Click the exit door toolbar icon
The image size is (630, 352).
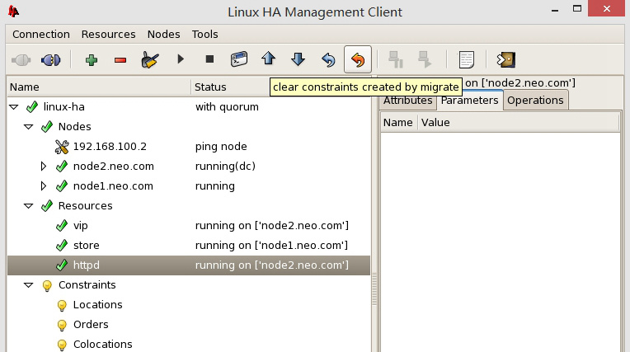pyautogui.click(x=505, y=59)
